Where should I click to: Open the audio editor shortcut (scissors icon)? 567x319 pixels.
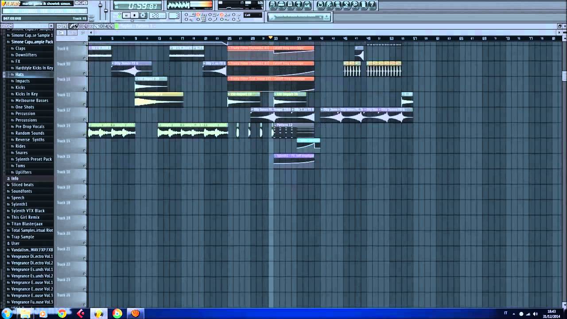(x=346, y=5)
